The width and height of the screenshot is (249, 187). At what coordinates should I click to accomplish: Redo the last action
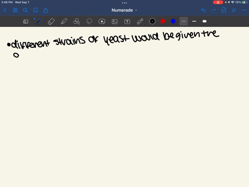[214, 10]
